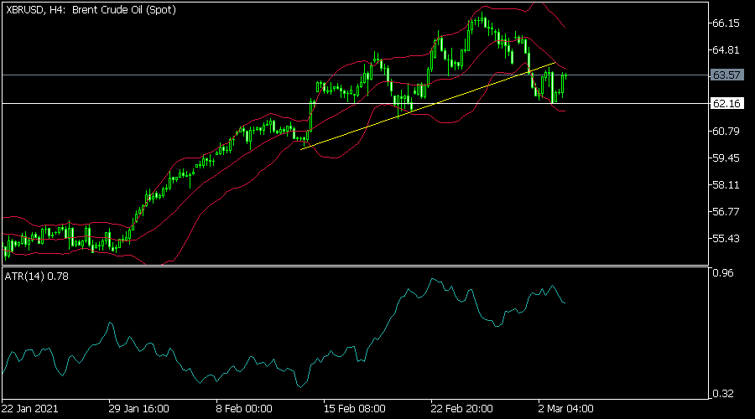Click the 59.45 price axis value

[x=726, y=158]
